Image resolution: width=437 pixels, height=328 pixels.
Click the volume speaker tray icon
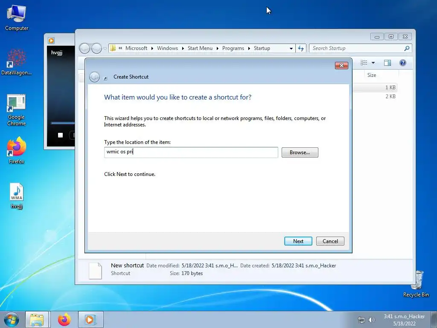tap(372, 320)
